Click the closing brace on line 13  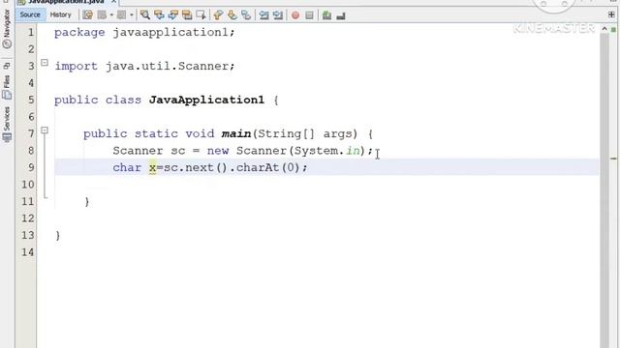58,236
